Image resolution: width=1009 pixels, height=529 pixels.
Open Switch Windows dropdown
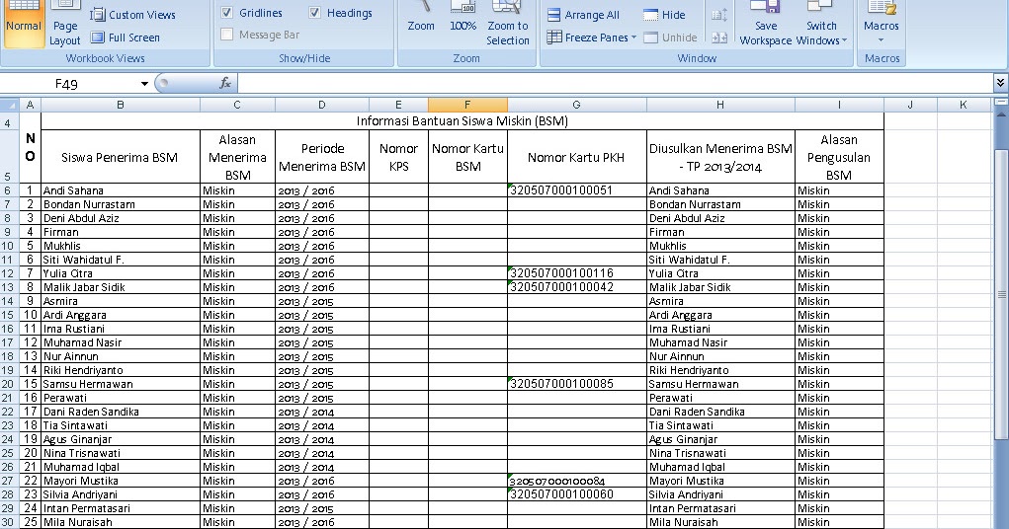822,25
